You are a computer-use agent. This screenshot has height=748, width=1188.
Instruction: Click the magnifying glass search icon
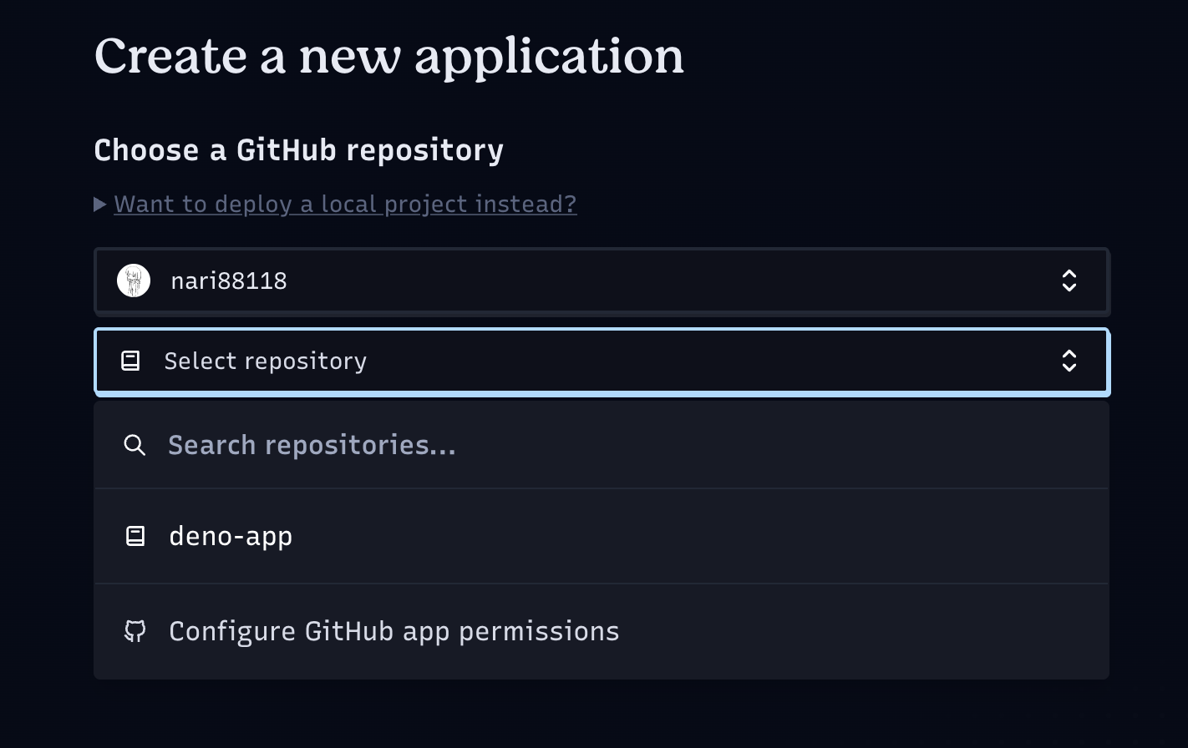135,445
